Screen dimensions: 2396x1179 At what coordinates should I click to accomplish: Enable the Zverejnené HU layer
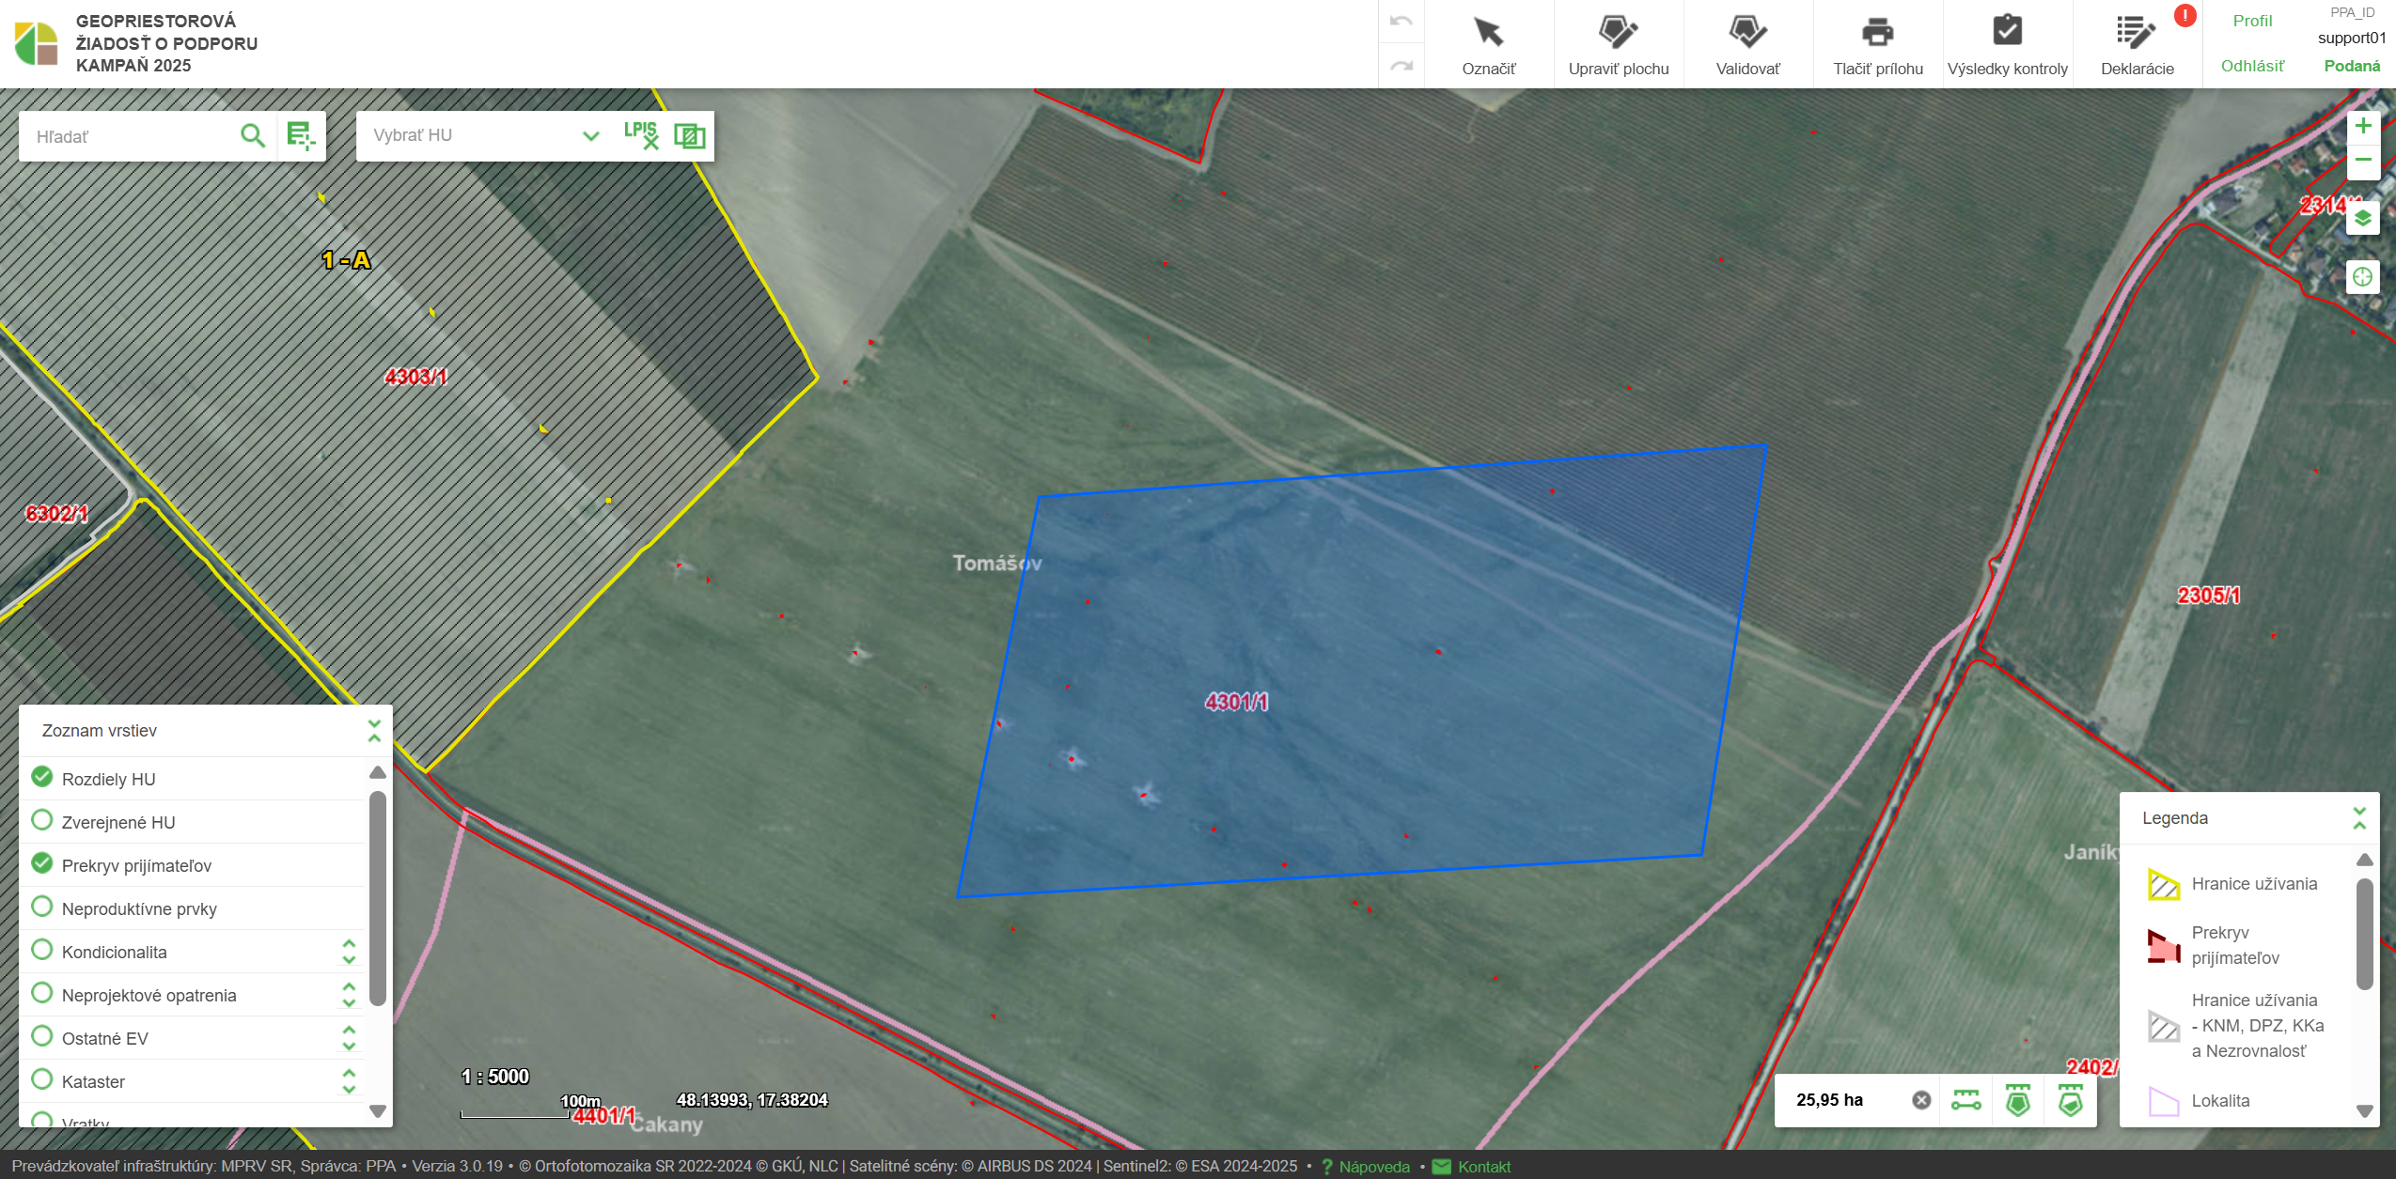(42, 821)
